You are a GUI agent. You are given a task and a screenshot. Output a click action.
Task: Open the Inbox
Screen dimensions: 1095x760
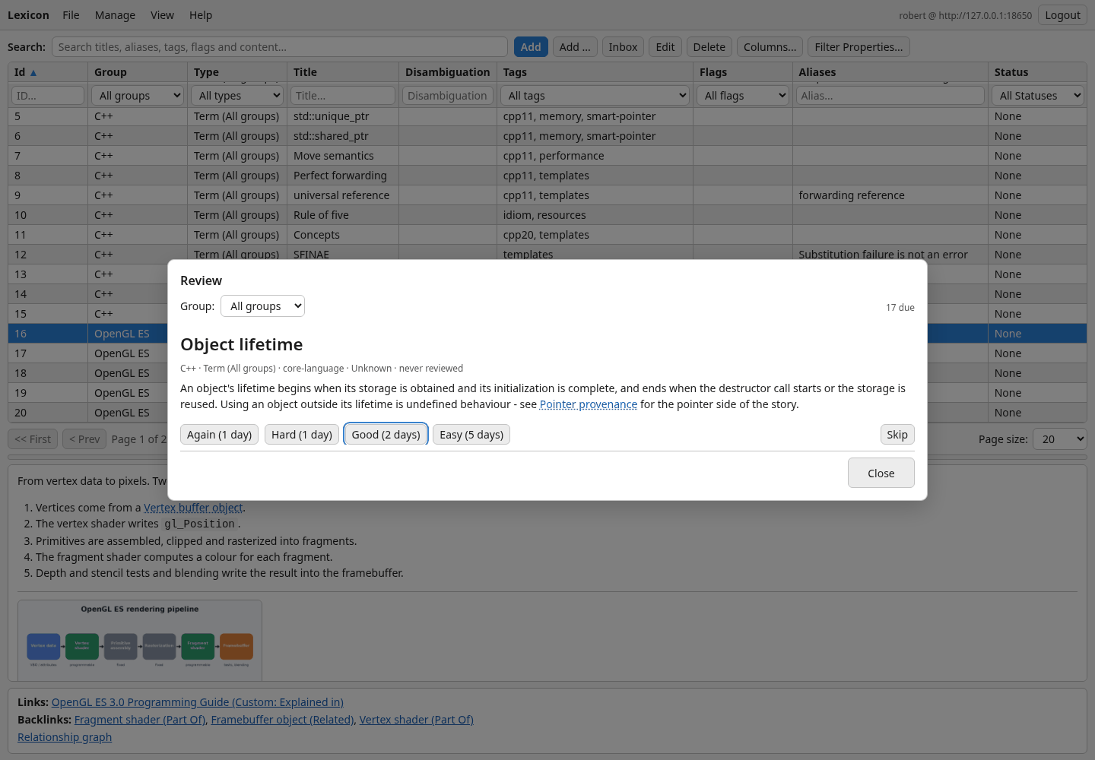[623, 47]
